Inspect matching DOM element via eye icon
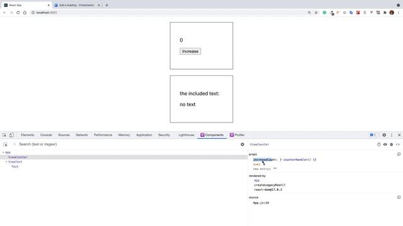The width and height of the screenshot is (403, 226). tap(385, 144)
